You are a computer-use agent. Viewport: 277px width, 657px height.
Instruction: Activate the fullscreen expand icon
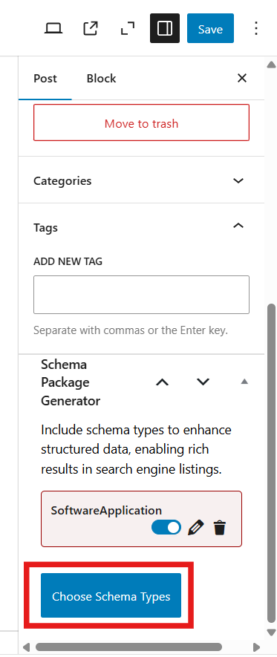(x=128, y=29)
